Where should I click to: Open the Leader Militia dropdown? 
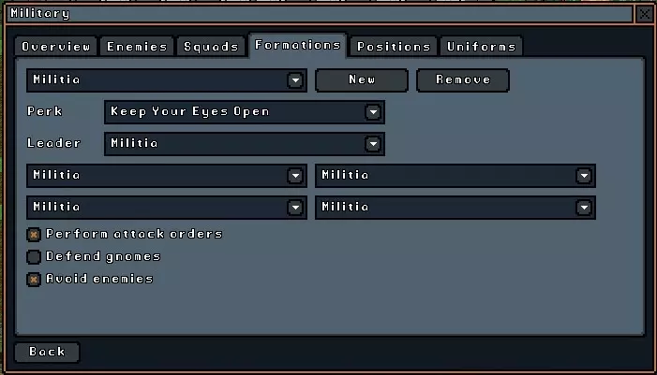tap(245, 144)
